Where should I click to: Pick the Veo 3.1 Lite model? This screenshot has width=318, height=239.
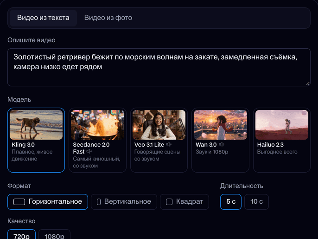coord(159,140)
